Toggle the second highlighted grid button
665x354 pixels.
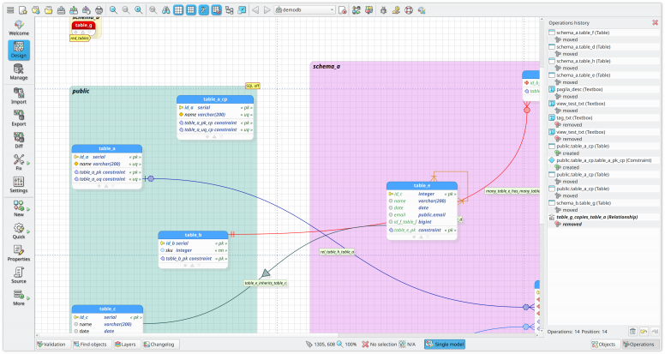click(x=191, y=9)
